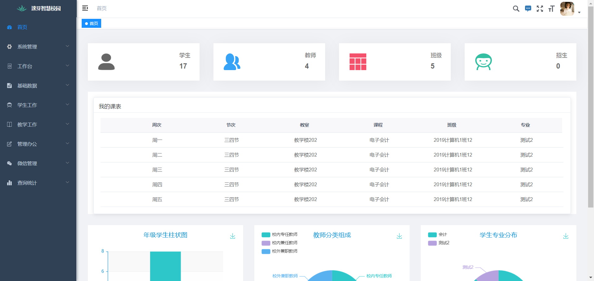Click the sidebar collapse hamburger icon
The image size is (594, 281).
click(85, 8)
